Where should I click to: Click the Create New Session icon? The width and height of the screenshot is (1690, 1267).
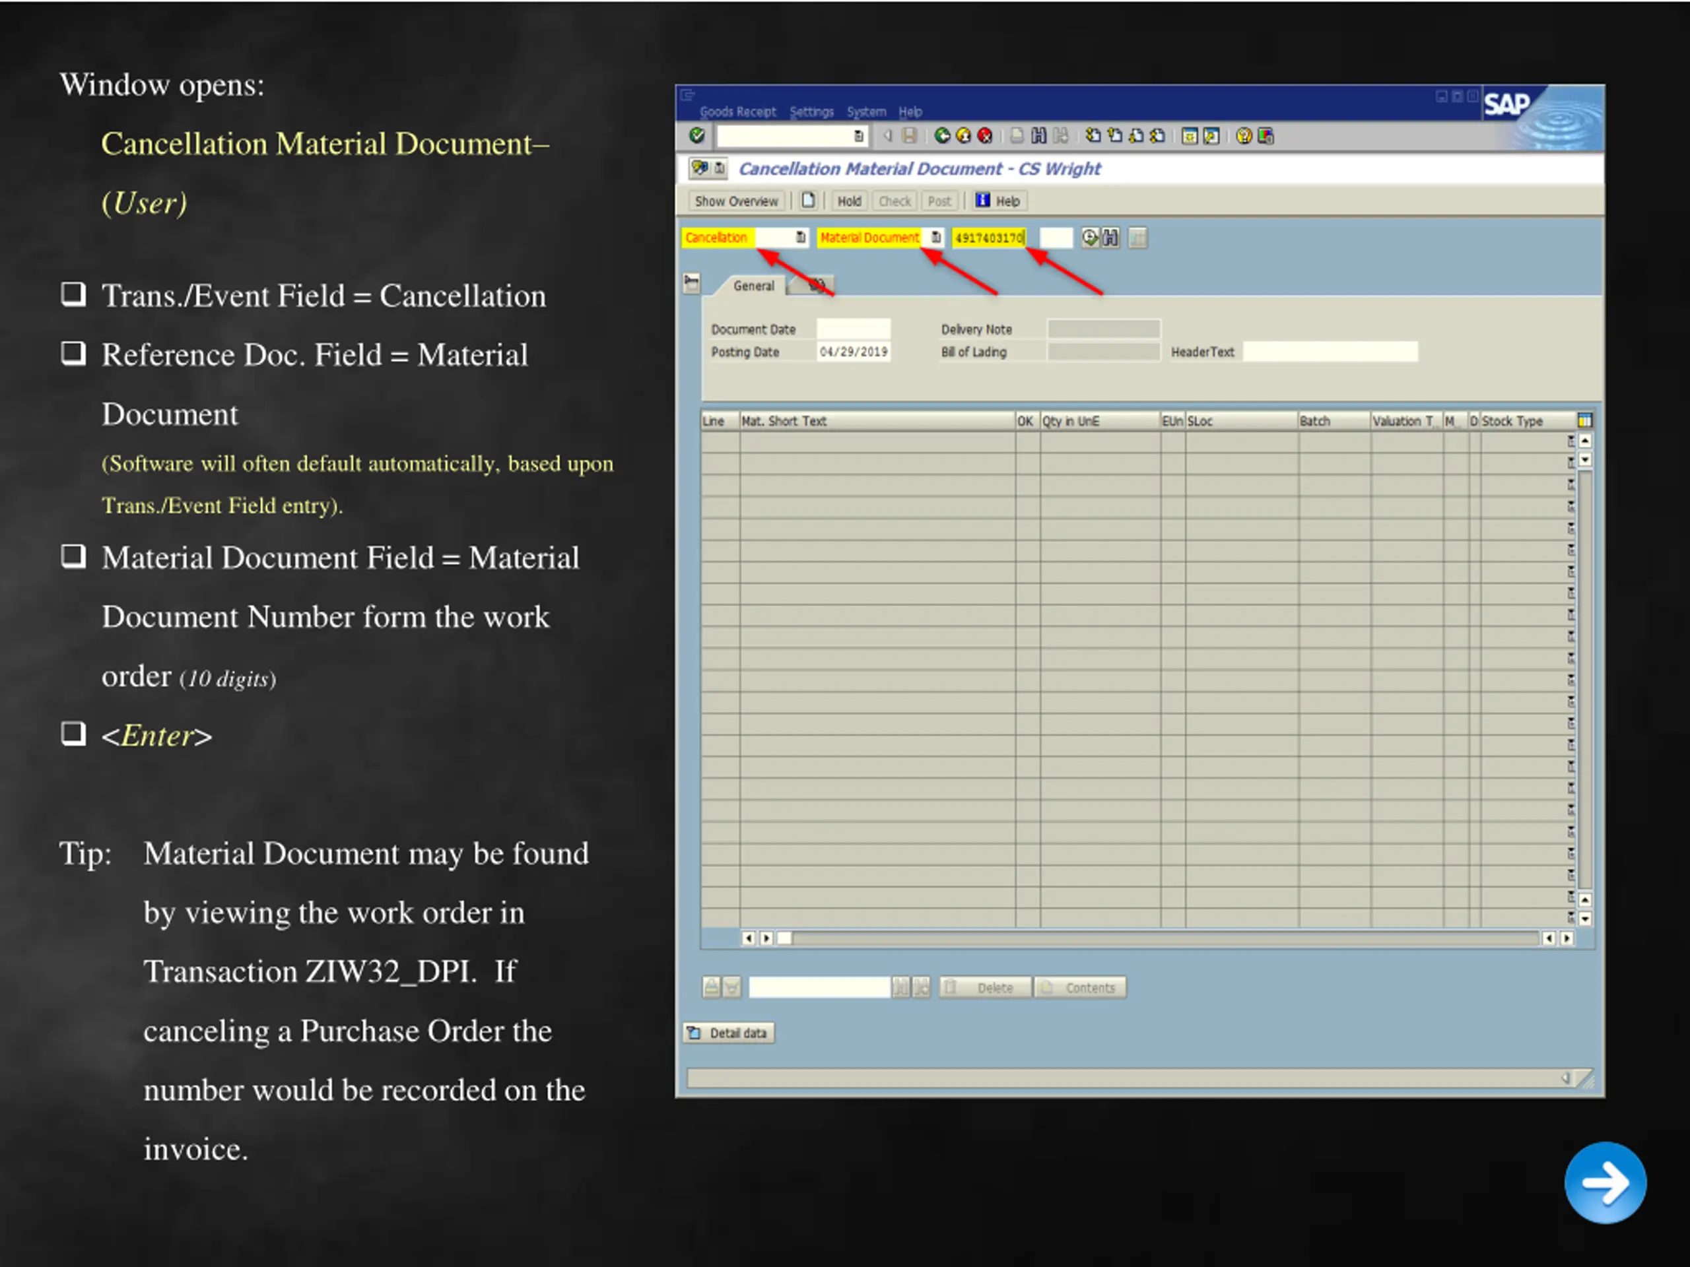click(x=1190, y=136)
